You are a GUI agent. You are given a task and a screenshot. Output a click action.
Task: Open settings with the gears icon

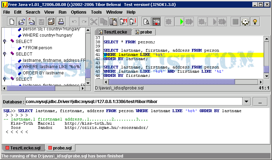coord(245,22)
